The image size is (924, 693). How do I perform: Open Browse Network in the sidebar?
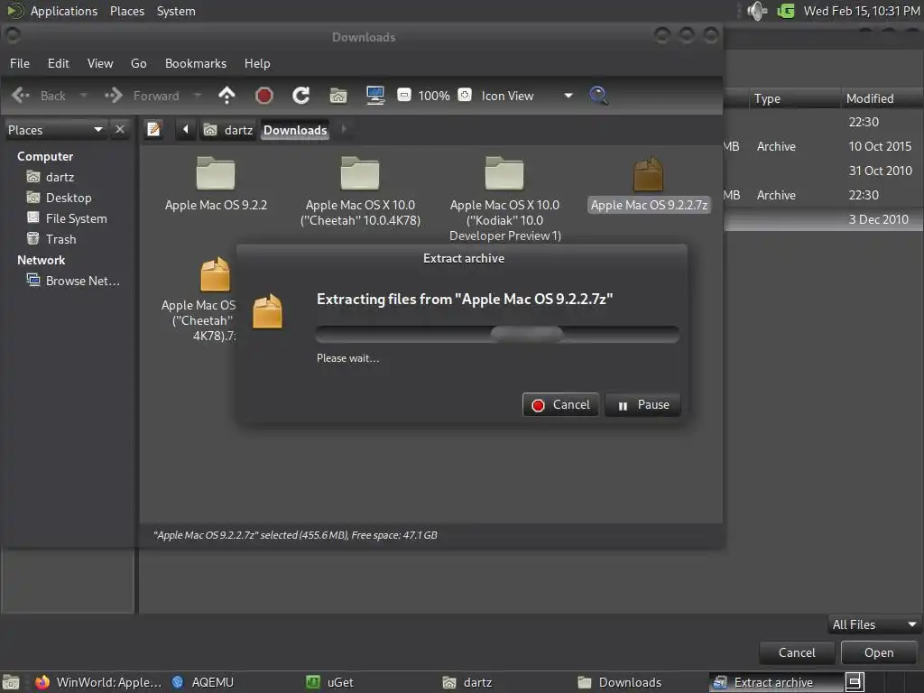[x=73, y=281]
